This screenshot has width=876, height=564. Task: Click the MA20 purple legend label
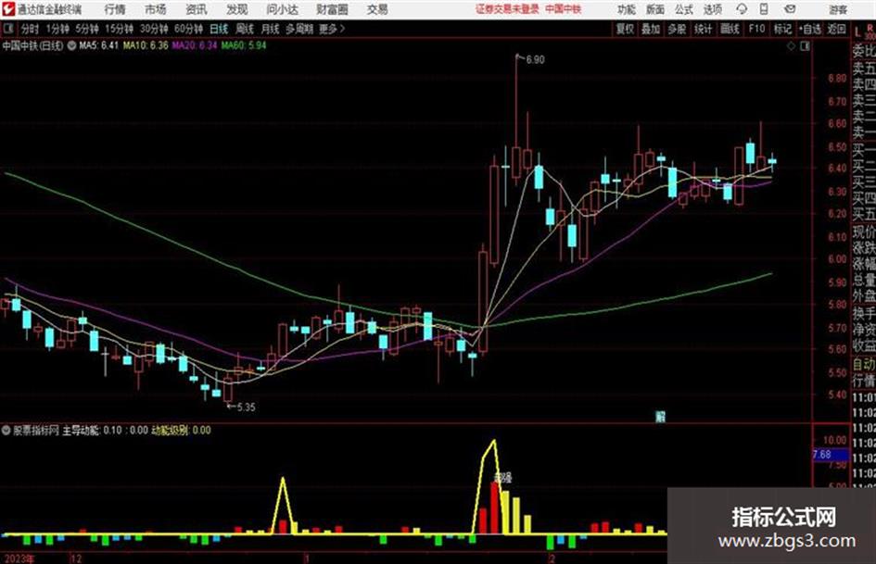coord(194,45)
